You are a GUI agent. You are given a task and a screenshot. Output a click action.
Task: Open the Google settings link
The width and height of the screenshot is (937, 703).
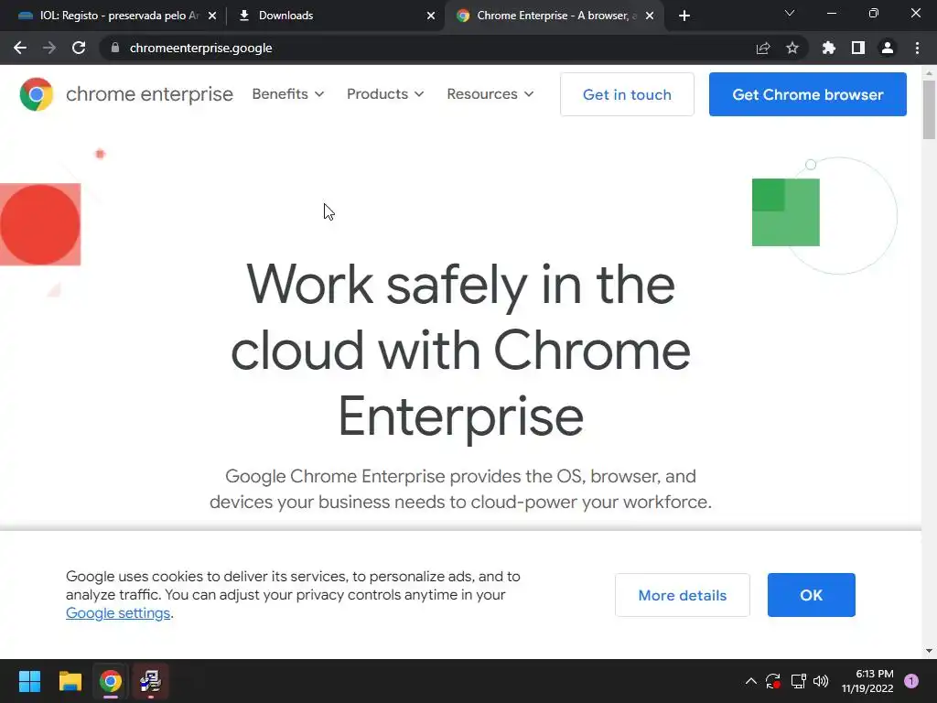click(118, 613)
